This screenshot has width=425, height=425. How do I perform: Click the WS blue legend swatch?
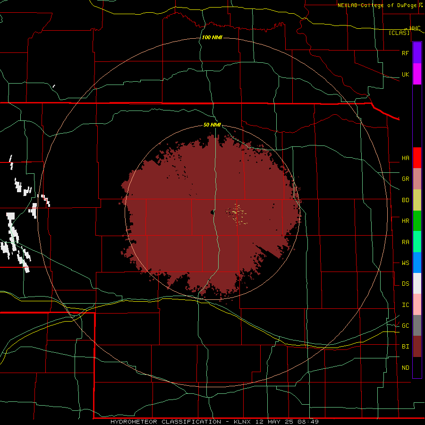click(417, 263)
